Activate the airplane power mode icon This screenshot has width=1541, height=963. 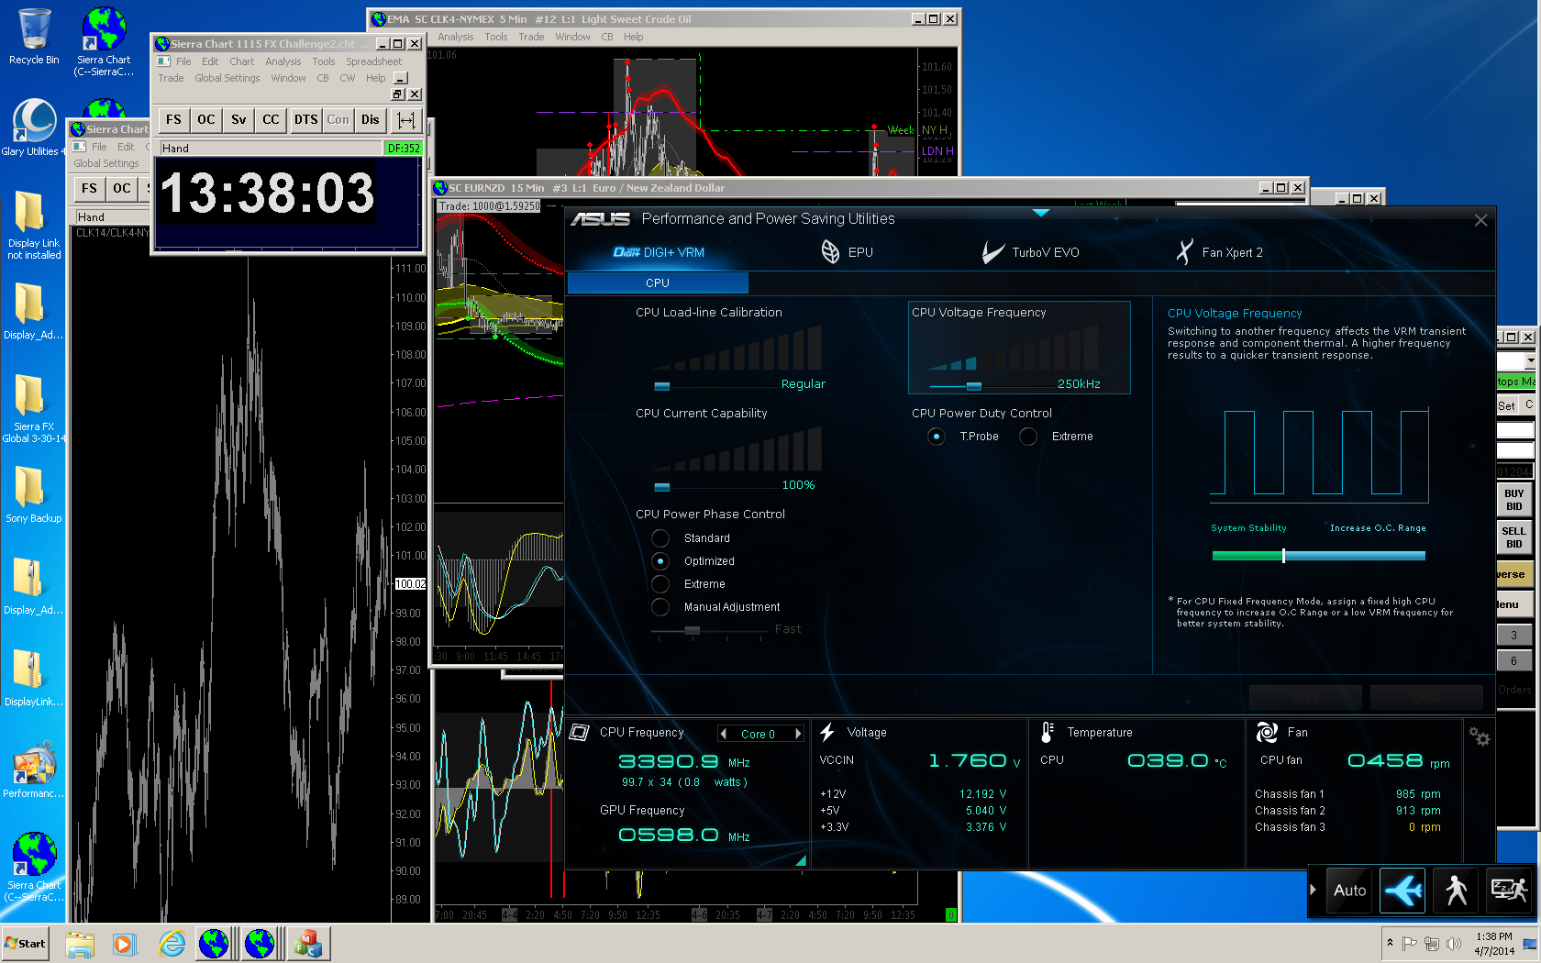tap(1402, 890)
